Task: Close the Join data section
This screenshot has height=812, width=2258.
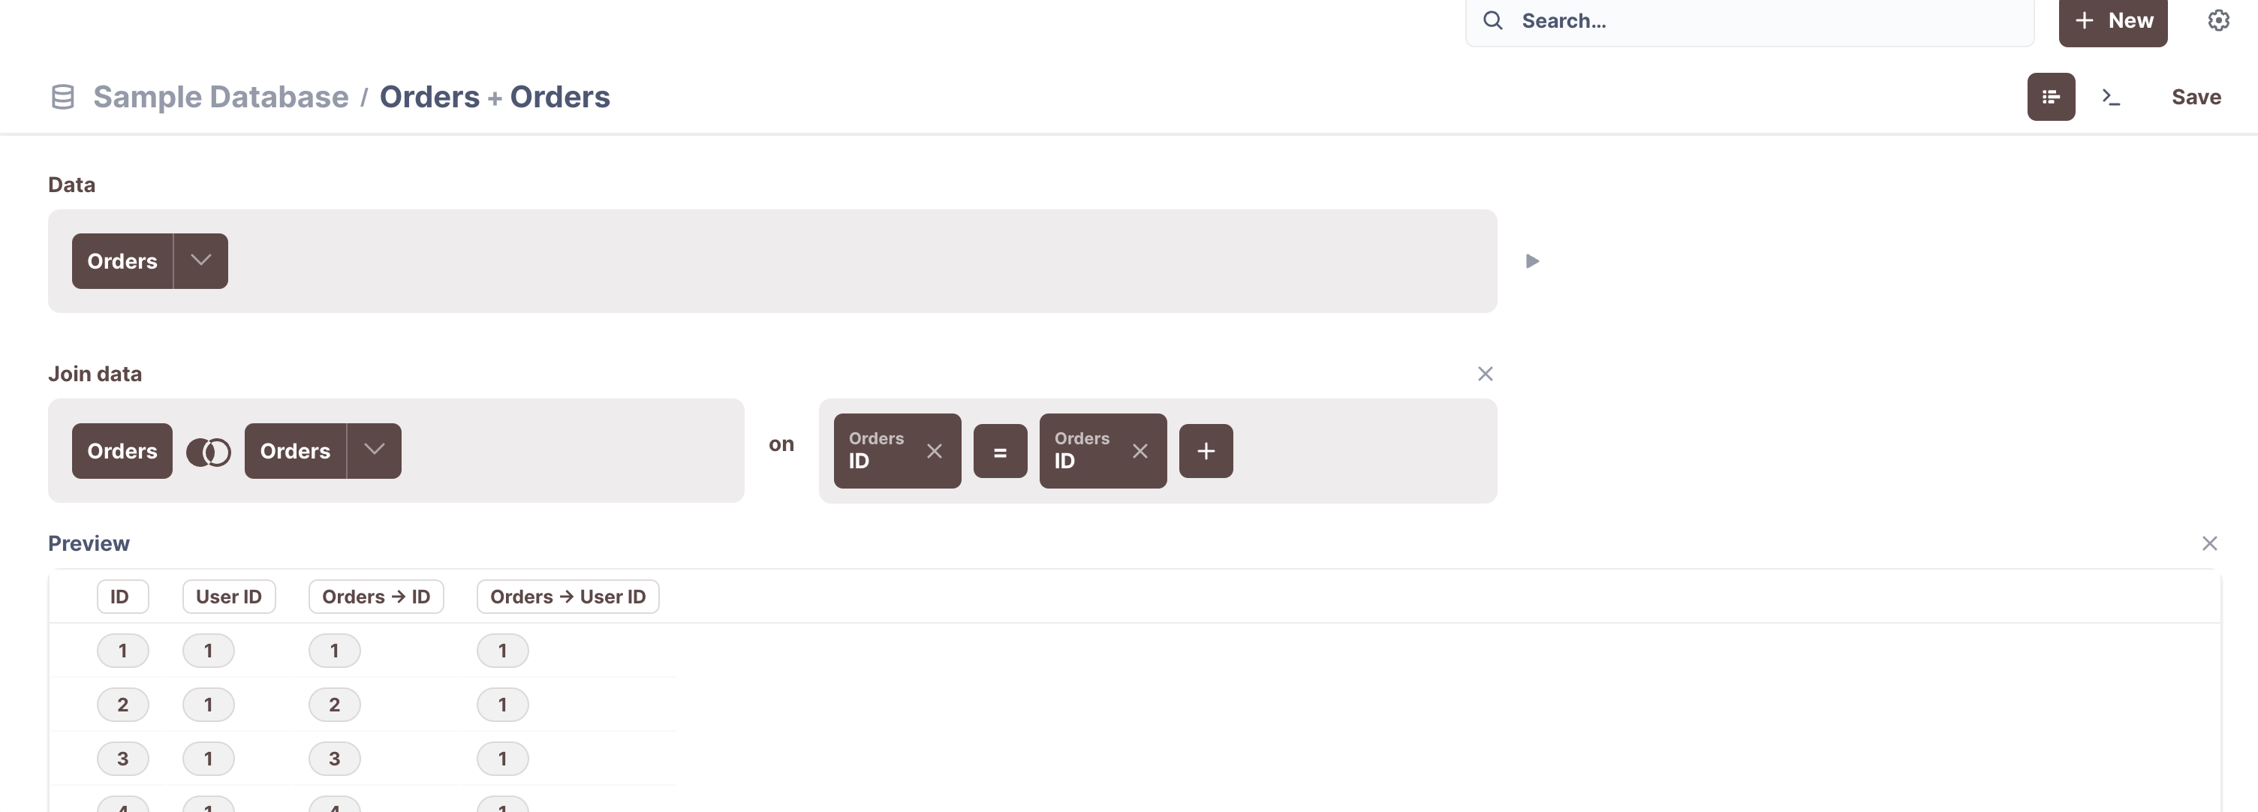Action: (x=1485, y=374)
